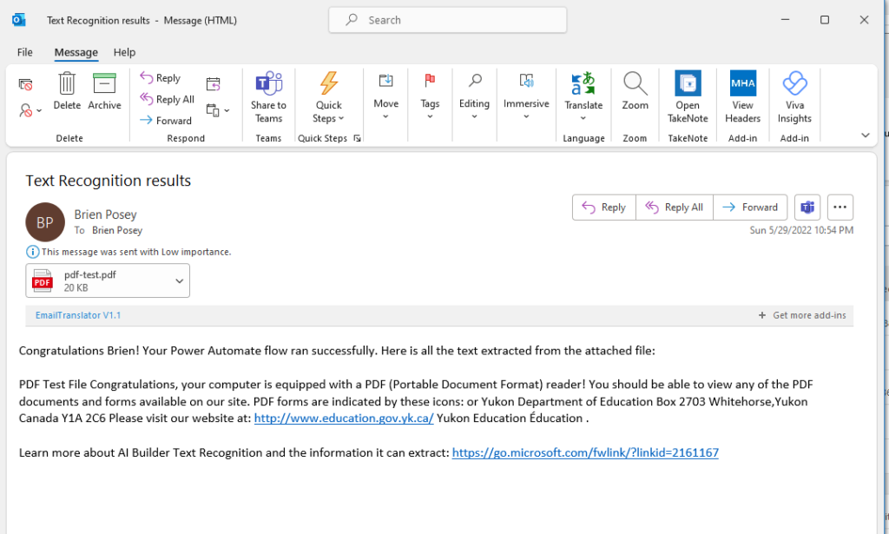The height and width of the screenshot is (534, 889).
Task: Click EmailTranslator V1.1 add-in link
Action: (78, 315)
